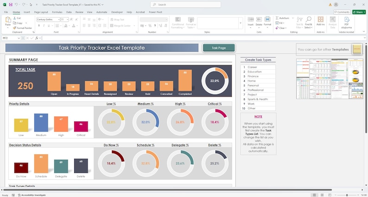Open the Data ribbon tab
The image size is (368, 197).
point(69,12)
